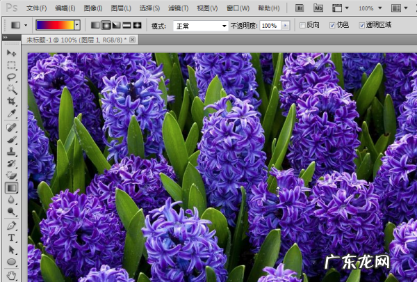This screenshot has height=282, width=417.
Task: Select the Clone Stamp tool
Action: point(12,151)
